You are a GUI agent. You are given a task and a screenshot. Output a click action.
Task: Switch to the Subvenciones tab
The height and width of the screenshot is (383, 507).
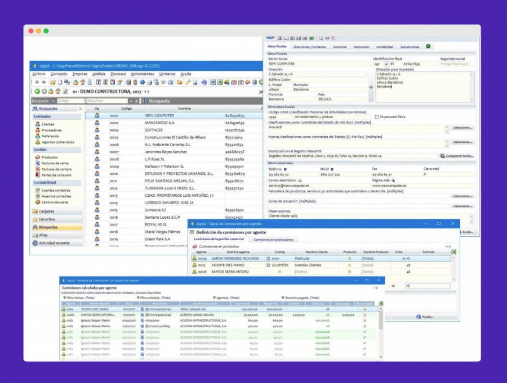[410, 47]
